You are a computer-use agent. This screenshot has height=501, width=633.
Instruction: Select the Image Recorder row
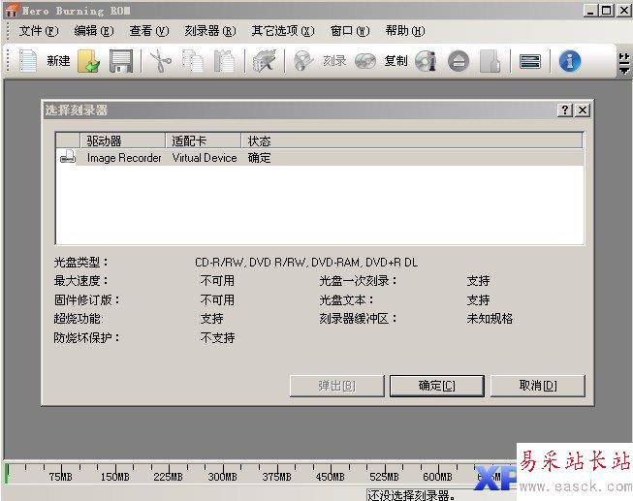[x=320, y=158]
